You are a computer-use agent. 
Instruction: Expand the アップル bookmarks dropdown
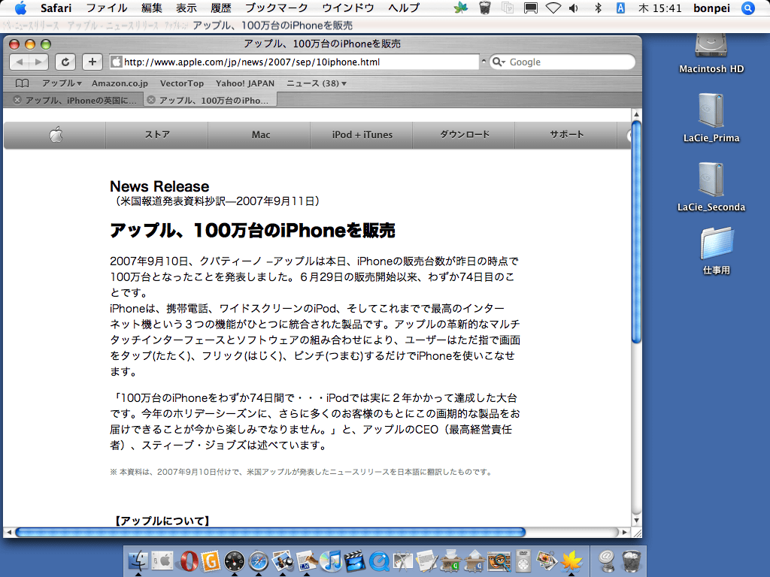(x=62, y=83)
